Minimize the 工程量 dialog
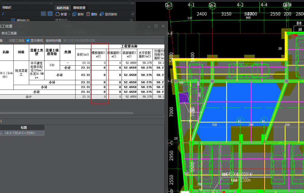The width and height of the screenshot is (304, 193). click(x=149, y=26)
